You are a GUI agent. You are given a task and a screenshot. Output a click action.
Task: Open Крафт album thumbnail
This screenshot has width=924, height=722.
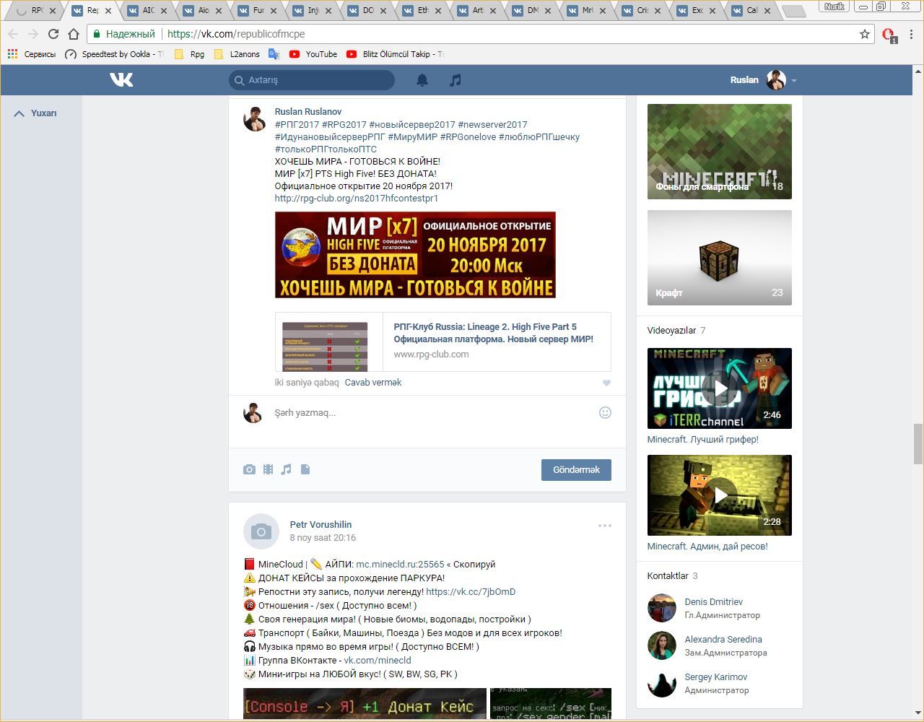(720, 258)
